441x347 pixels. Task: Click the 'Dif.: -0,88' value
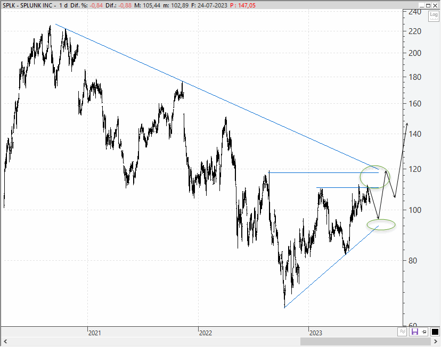click(118, 5)
